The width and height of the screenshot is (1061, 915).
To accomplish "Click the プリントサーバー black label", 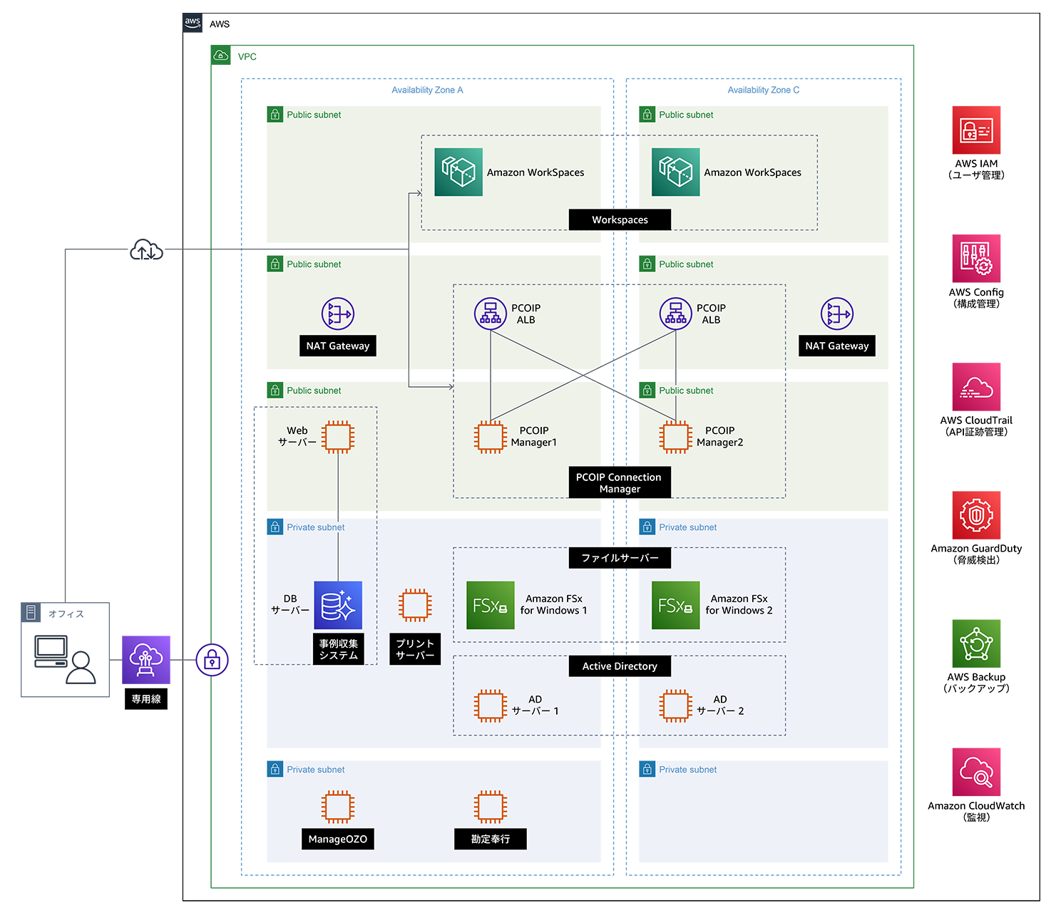I will [415, 649].
